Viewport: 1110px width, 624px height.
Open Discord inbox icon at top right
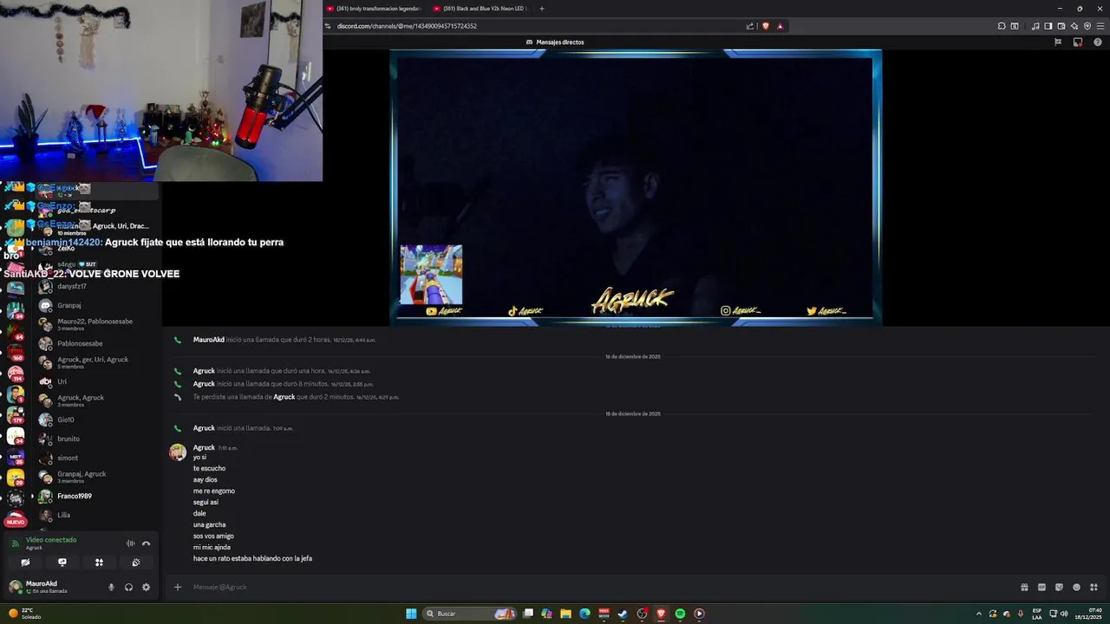click(x=1078, y=42)
